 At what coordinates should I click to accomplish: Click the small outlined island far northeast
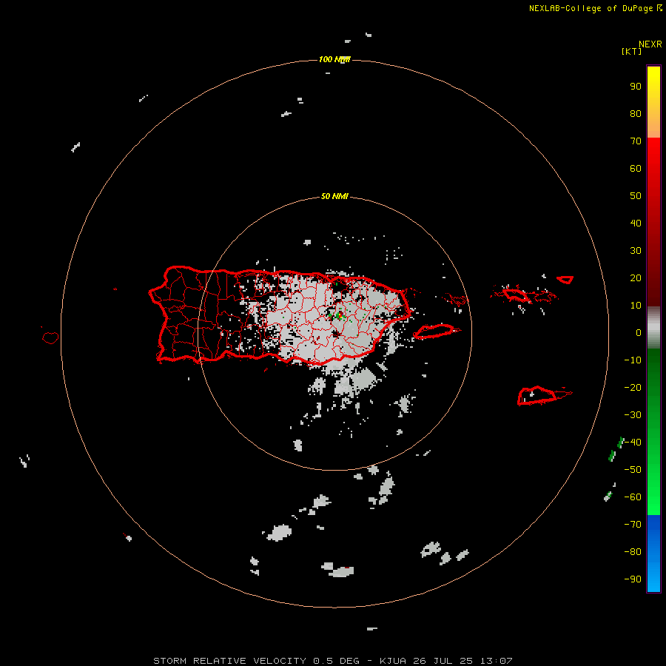pos(565,280)
